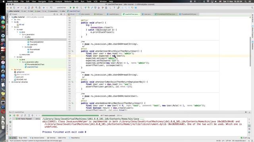
Task: Open the File menu
Action: click(x=22, y=1)
